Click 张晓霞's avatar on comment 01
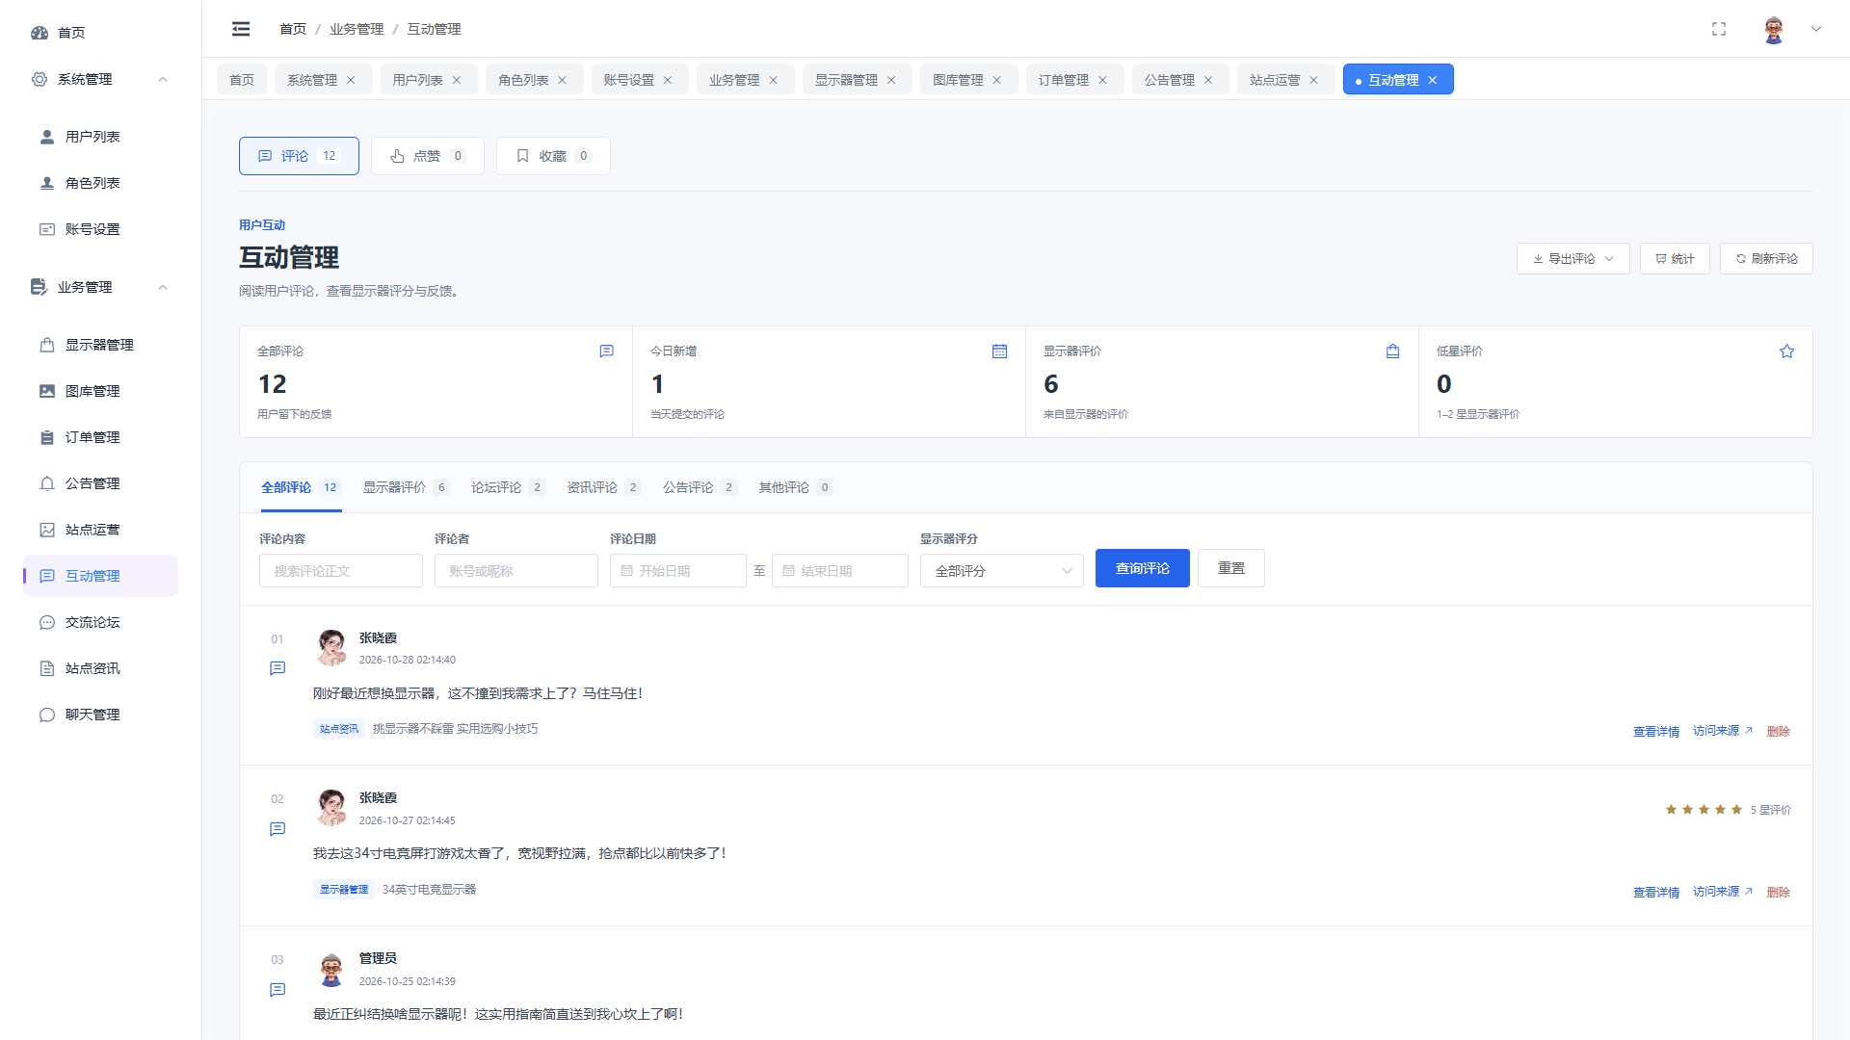This screenshot has height=1040, width=1850. click(x=331, y=647)
